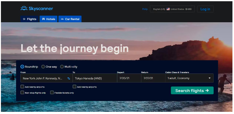Click the From field with New York John F. Kennedy
234x114 pixels.
tap(47, 78)
